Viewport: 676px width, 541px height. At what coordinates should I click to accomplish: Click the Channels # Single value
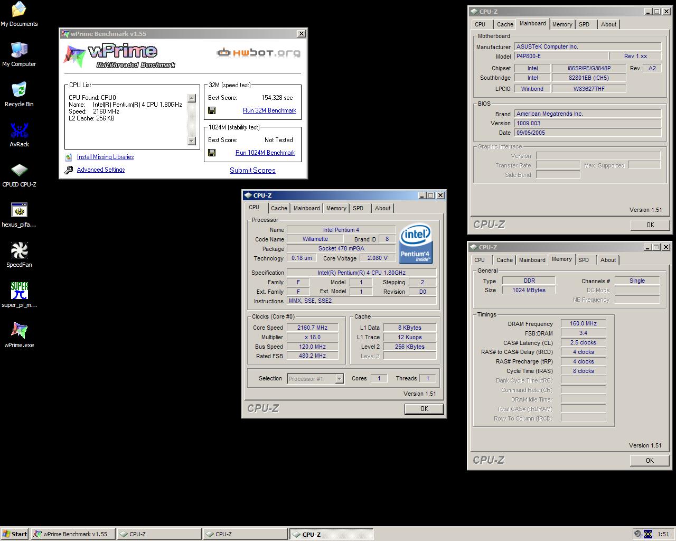(x=637, y=281)
